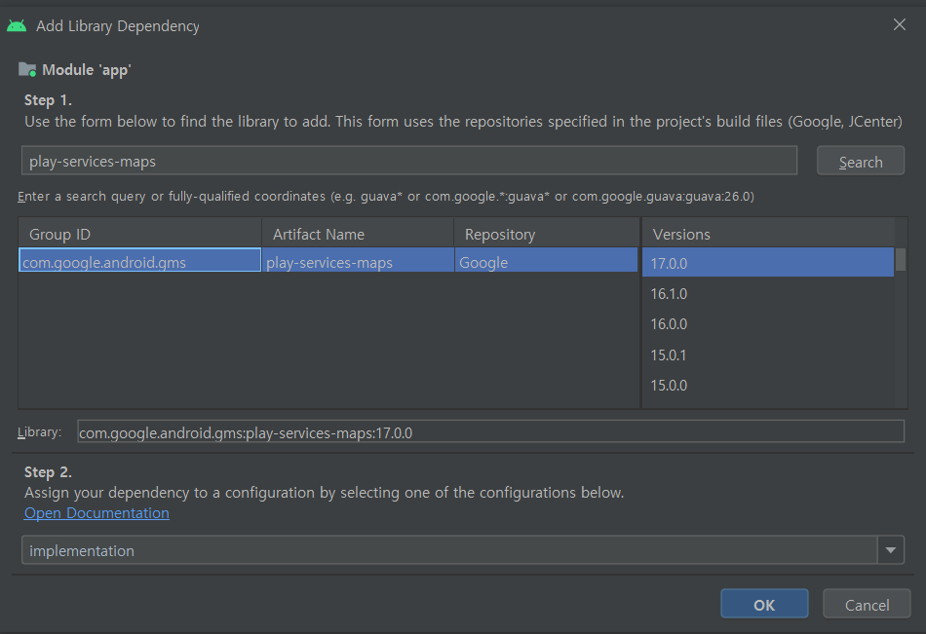Choose version 16.1.0
The width and height of the screenshot is (926, 634).
pyautogui.click(x=768, y=293)
